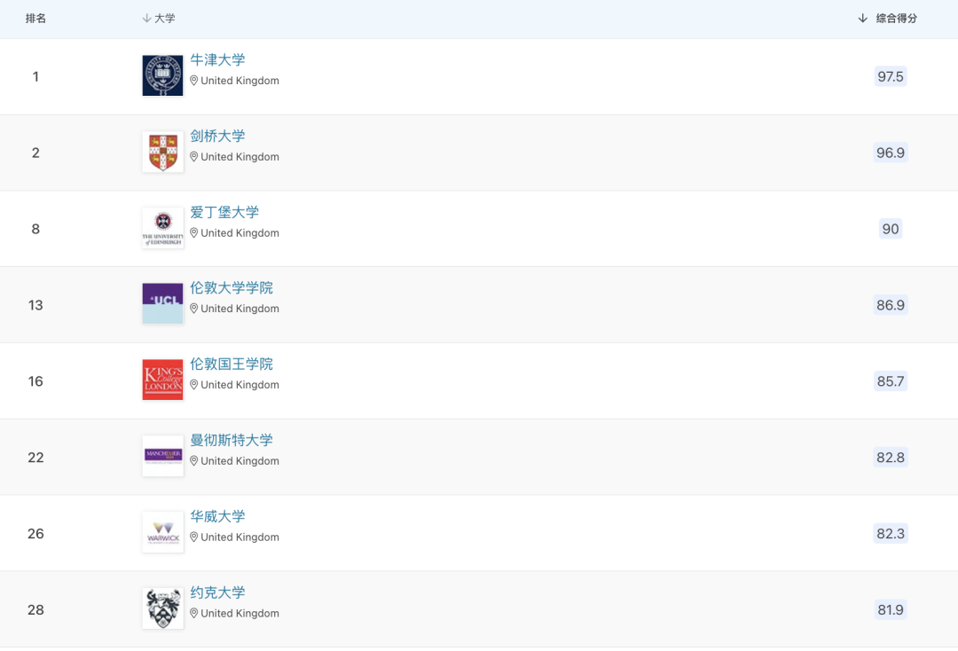The image size is (958, 651).
Task: Open the University of Oxford logo thumbnail
Action: (162, 75)
